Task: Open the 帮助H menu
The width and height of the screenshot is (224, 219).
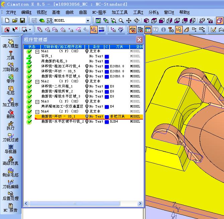Action: [184, 12]
